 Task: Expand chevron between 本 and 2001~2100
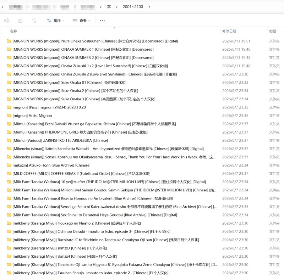tap(117, 7)
